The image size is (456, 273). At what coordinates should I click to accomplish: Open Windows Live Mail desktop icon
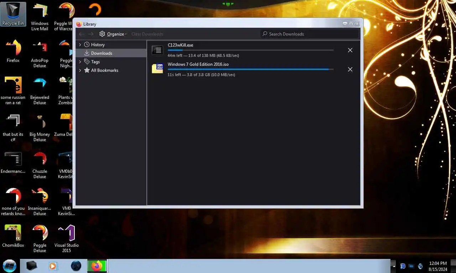40,17
